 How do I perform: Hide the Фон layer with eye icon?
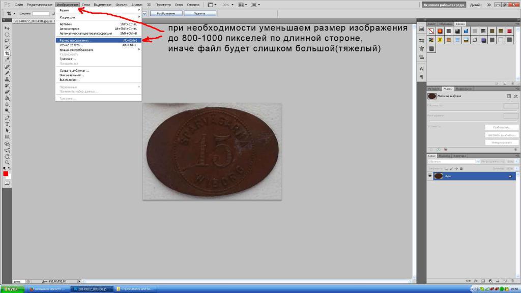coord(431,175)
